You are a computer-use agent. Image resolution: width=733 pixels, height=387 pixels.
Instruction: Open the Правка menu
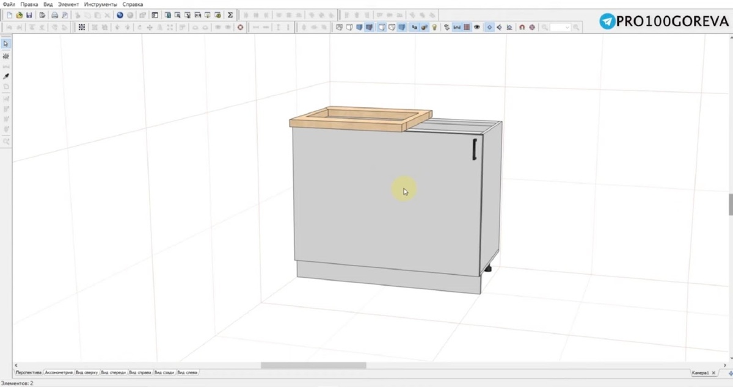coord(29,4)
